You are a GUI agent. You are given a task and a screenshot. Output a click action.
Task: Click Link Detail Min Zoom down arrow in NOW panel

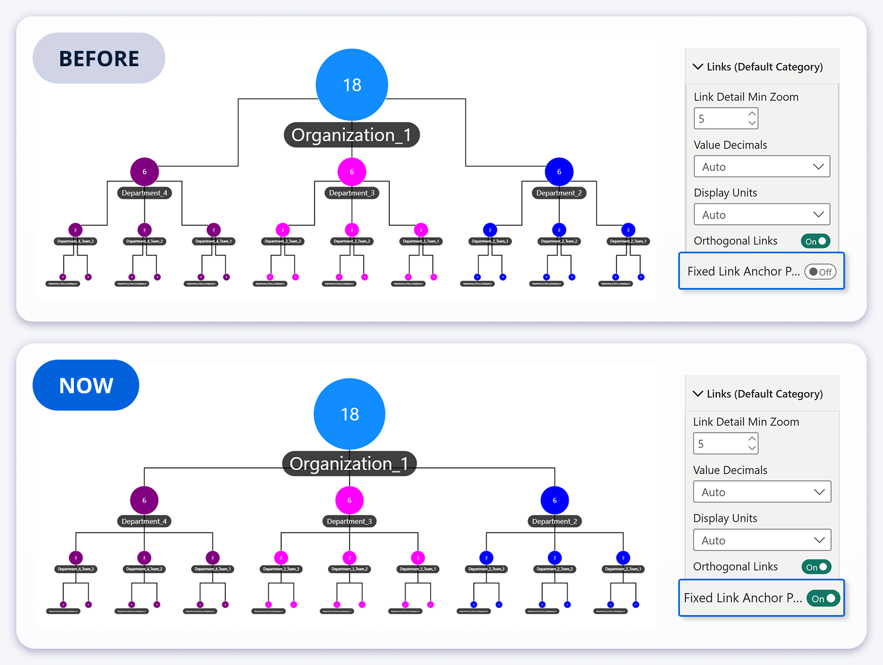(x=752, y=448)
